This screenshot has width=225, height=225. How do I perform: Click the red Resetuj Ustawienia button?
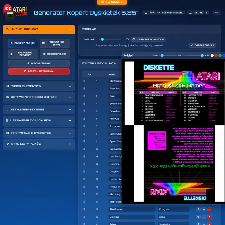39,71
